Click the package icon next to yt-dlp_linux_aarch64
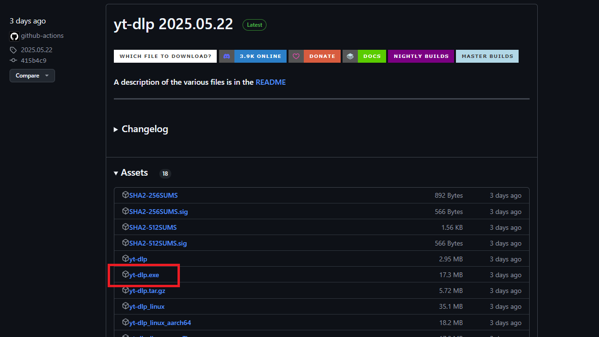 (x=125, y=322)
